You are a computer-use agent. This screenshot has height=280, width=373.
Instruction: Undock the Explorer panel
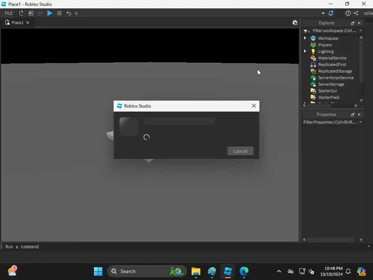tap(353, 23)
